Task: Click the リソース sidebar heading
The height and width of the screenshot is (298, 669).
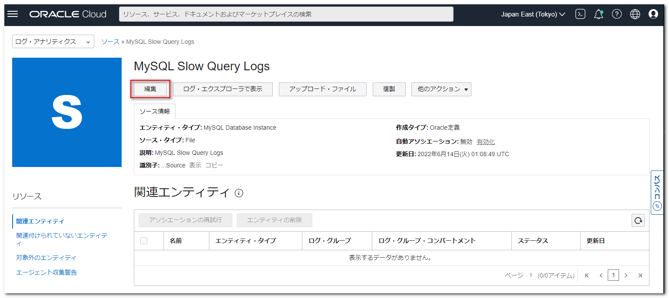Action: tap(27, 196)
